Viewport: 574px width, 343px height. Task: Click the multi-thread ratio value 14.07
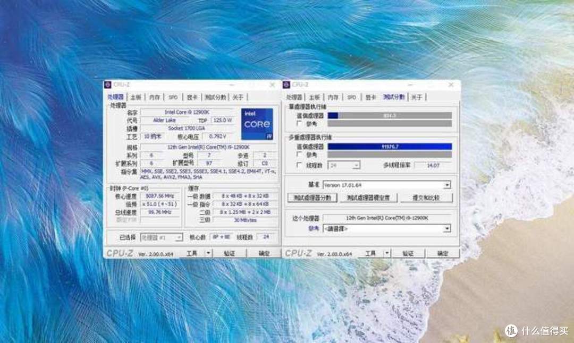pyautogui.click(x=433, y=165)
